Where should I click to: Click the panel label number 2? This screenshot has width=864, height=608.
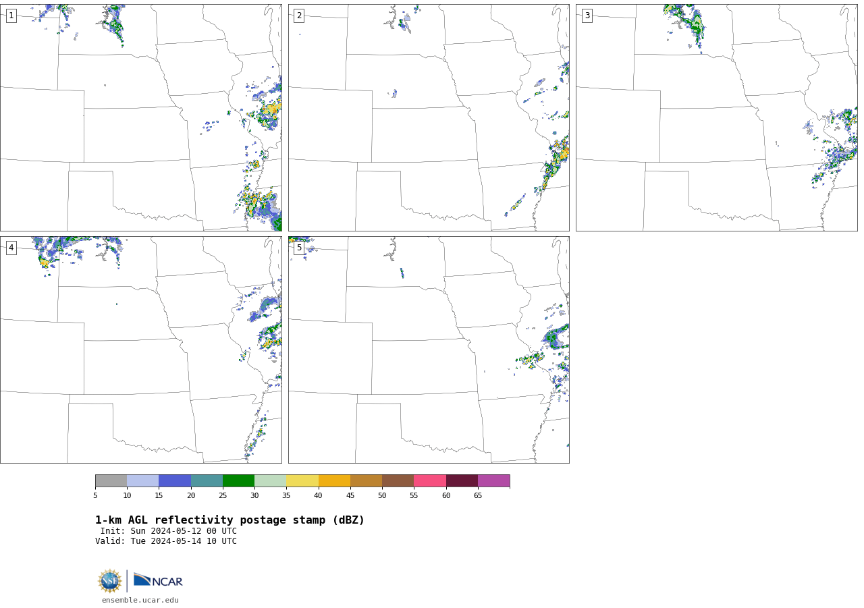(299, 16)
